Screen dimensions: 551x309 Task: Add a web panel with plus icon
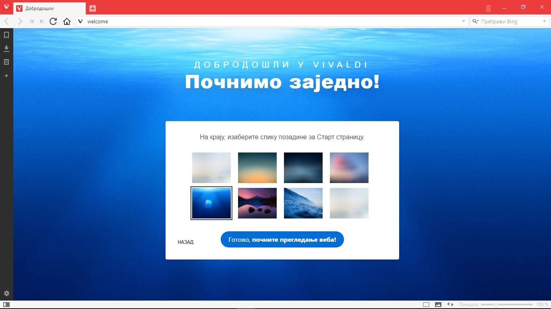[x=6, y=76]
